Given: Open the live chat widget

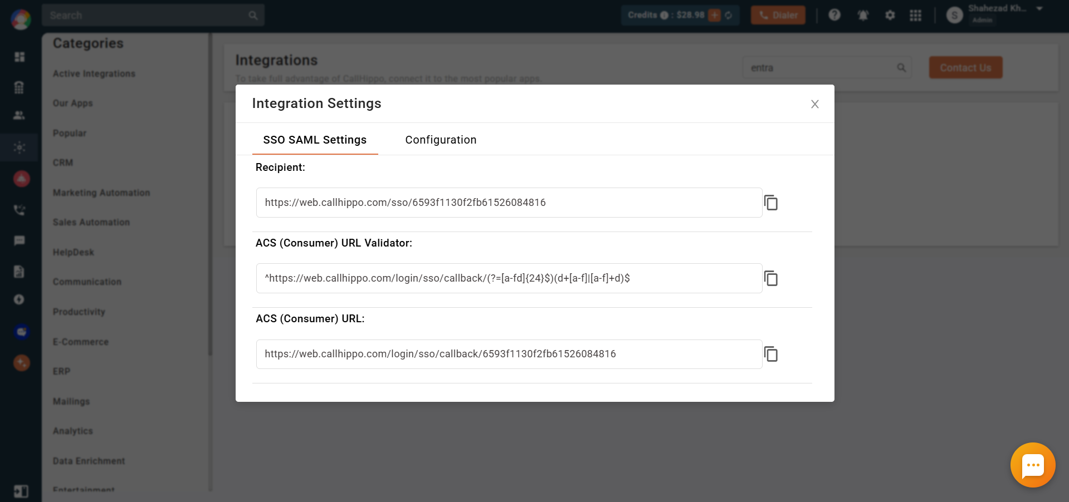Looking at the screenshot, I should (1033, 465).
